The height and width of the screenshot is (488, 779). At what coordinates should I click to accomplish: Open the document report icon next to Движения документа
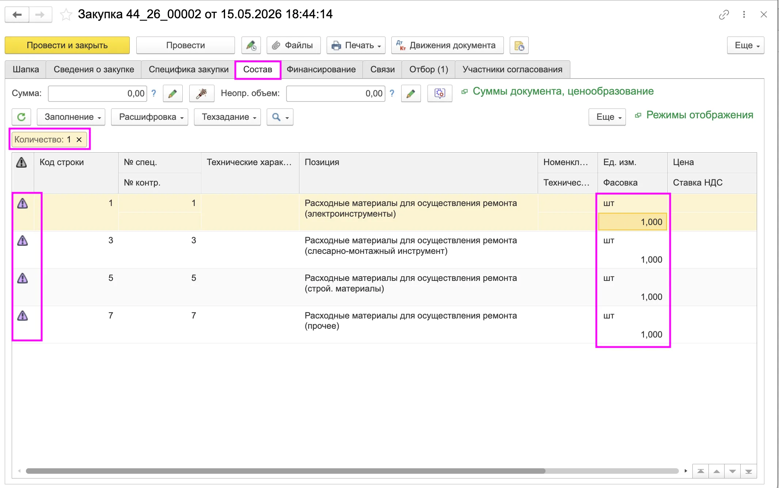coord(519,45)
